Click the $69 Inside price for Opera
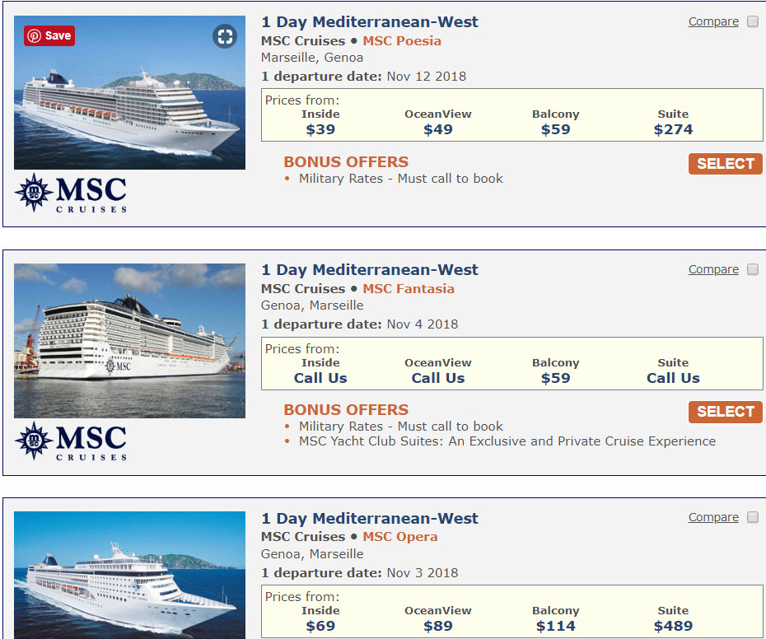The width and height of the screenshot is (766, 639). pos(320,627)
